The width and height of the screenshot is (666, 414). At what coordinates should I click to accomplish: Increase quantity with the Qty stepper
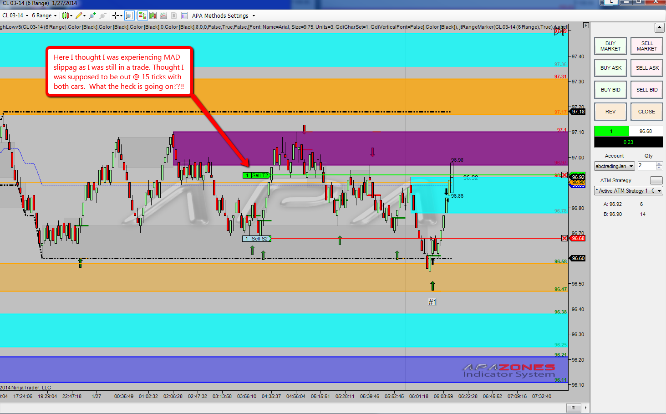click(659, 164)
